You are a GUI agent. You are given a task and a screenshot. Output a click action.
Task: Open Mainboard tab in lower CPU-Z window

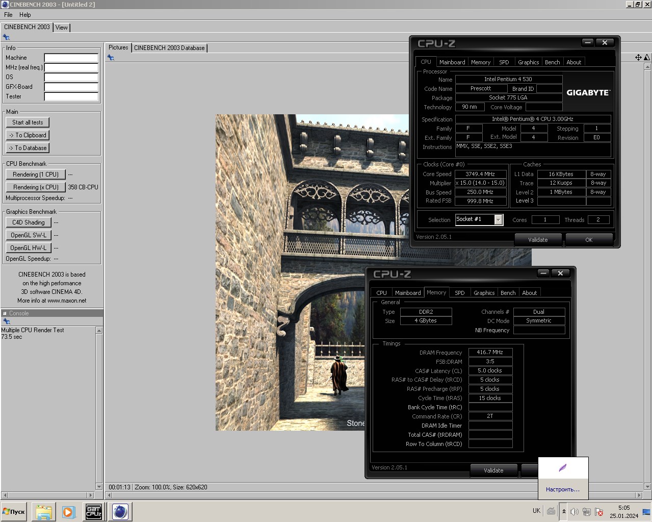tap(408, 293)
